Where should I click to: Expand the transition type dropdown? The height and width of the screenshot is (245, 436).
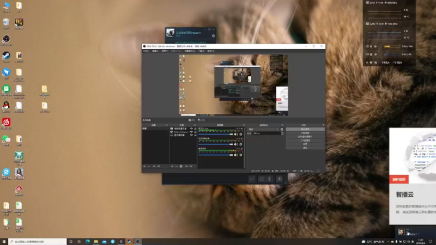[x=263, y=129]
